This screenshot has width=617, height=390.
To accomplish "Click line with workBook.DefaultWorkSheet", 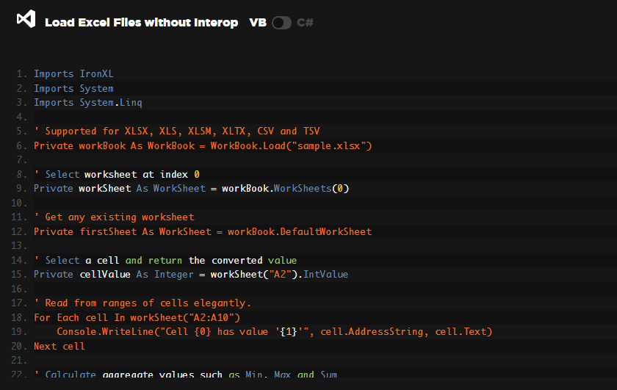I will click(x=203, y=231).
